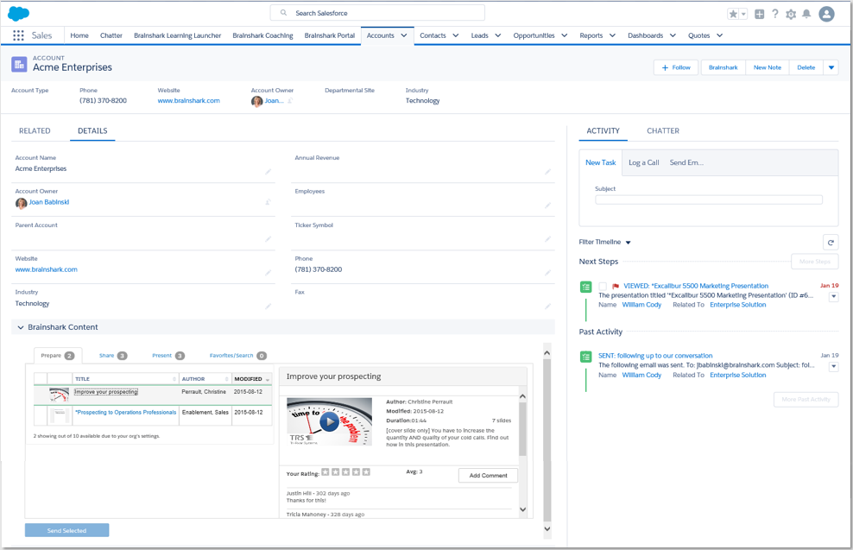Click the Delete button
This screenshot has height=550, width=853.
806,67
